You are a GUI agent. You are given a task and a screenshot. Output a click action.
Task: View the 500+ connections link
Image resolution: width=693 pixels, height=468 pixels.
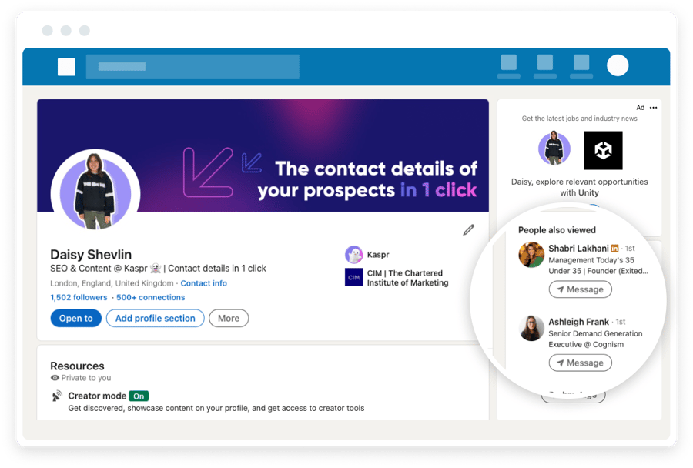151,297
